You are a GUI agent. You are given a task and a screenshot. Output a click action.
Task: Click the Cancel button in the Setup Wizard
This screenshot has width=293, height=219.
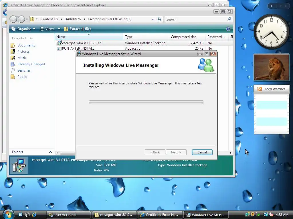[202, 152]
